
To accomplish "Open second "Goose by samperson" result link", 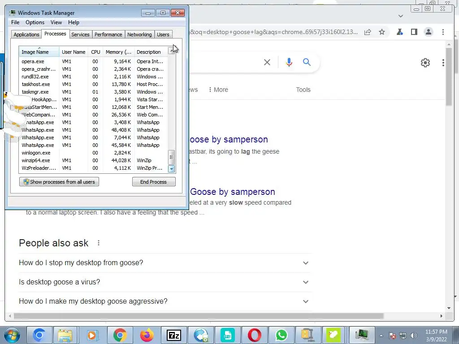I will tap(233, 192).
